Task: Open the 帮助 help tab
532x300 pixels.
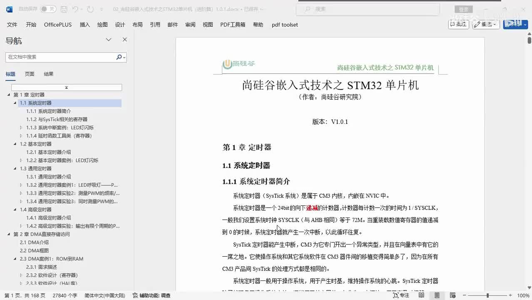Action: coord(258,25)
